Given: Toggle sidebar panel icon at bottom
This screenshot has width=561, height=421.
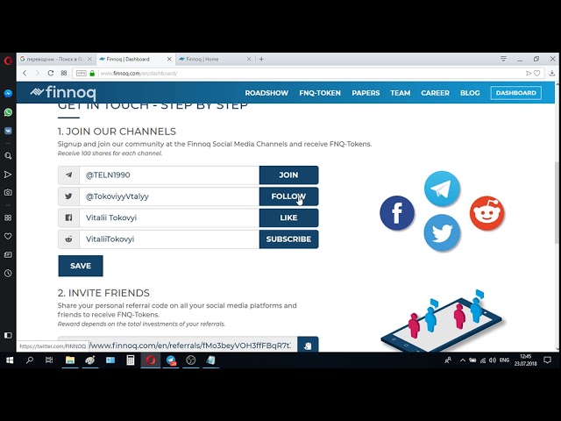Looking at the screenshot, I should pyautogui.click(x=8, y=335).
